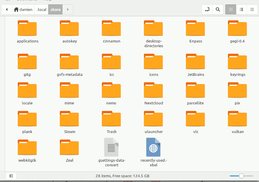Select the icc folder icon
Image resolution: width=259 pixels, height=182 pixels.
pos(111,61)
